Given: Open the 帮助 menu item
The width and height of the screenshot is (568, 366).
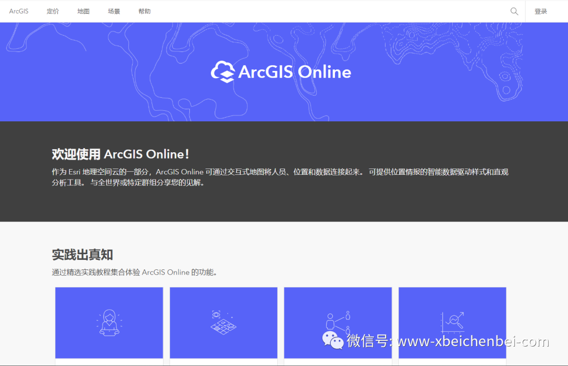Looking at the screenshot, I should coord(145,11).
